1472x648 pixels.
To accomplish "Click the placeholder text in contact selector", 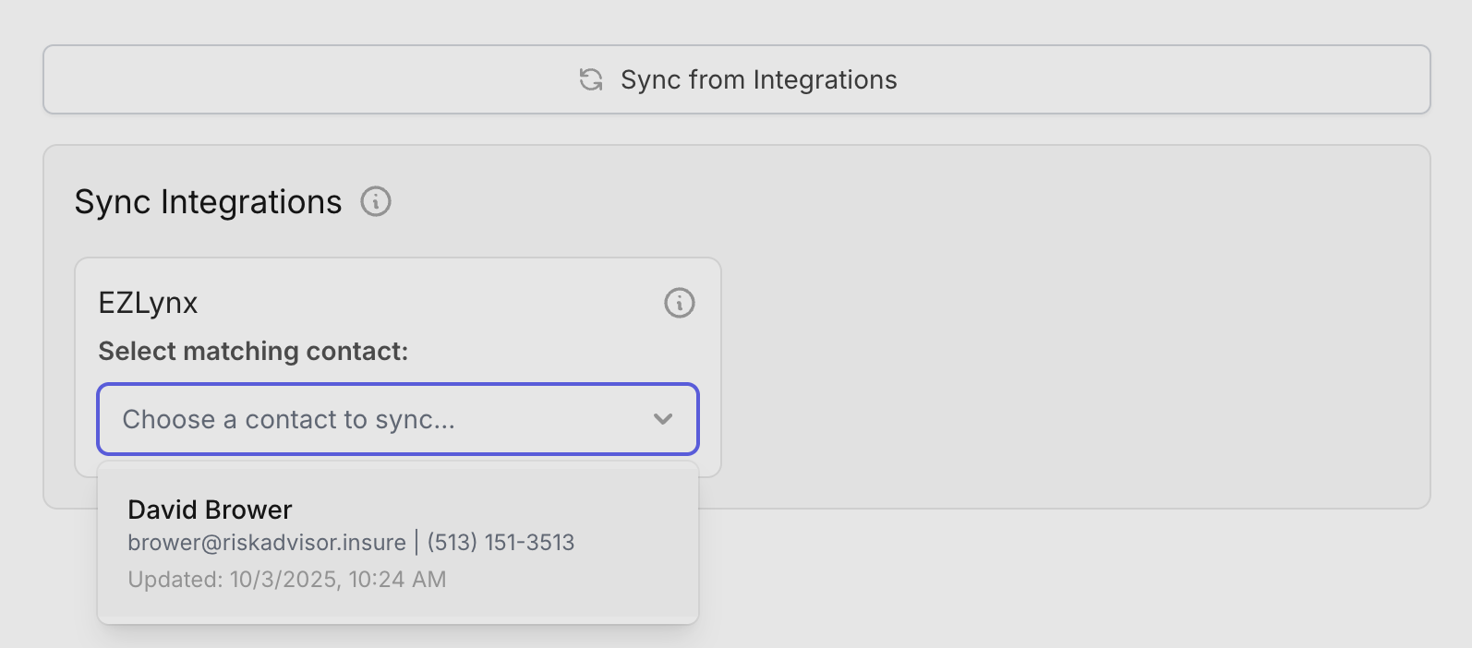I will [288, 420].
